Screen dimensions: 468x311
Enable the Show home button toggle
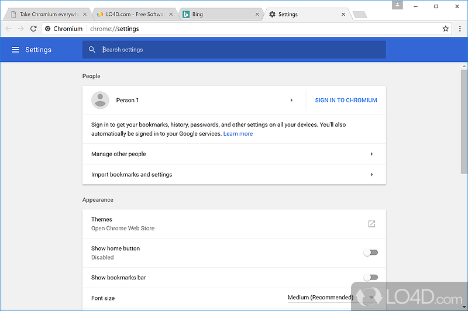(x=370, y=253)
